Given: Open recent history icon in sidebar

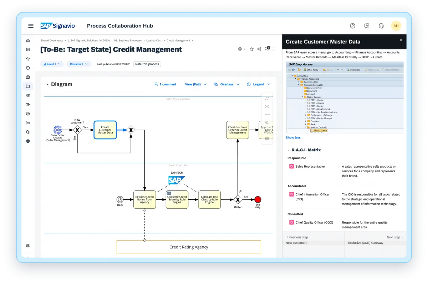Looking at the screenshot, I should pos(28,68).
